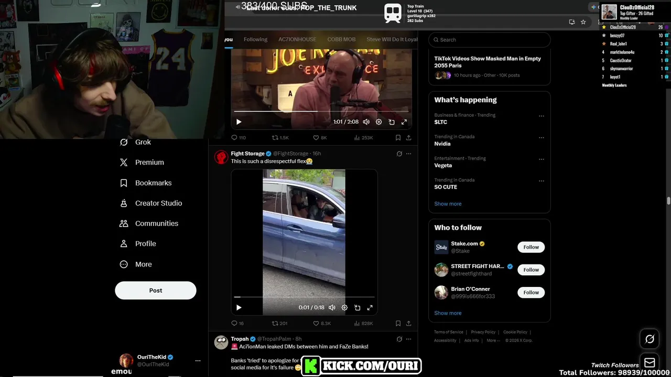Mute the Joe Rogan video
The image size is (671, 377).
tap(366, 122)
